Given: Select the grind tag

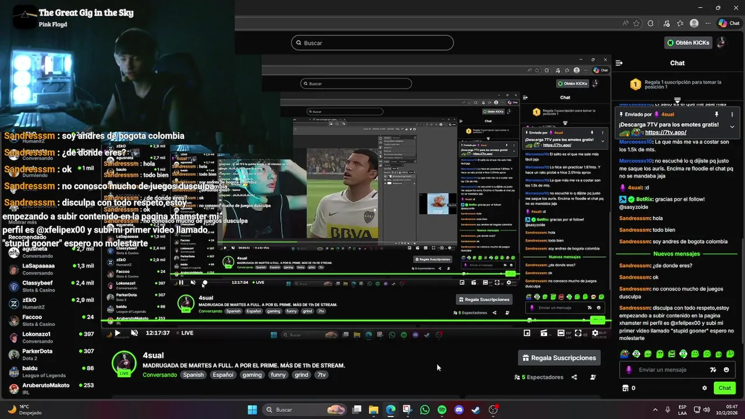Looking at the screenshot, I should tap(301, 375).
